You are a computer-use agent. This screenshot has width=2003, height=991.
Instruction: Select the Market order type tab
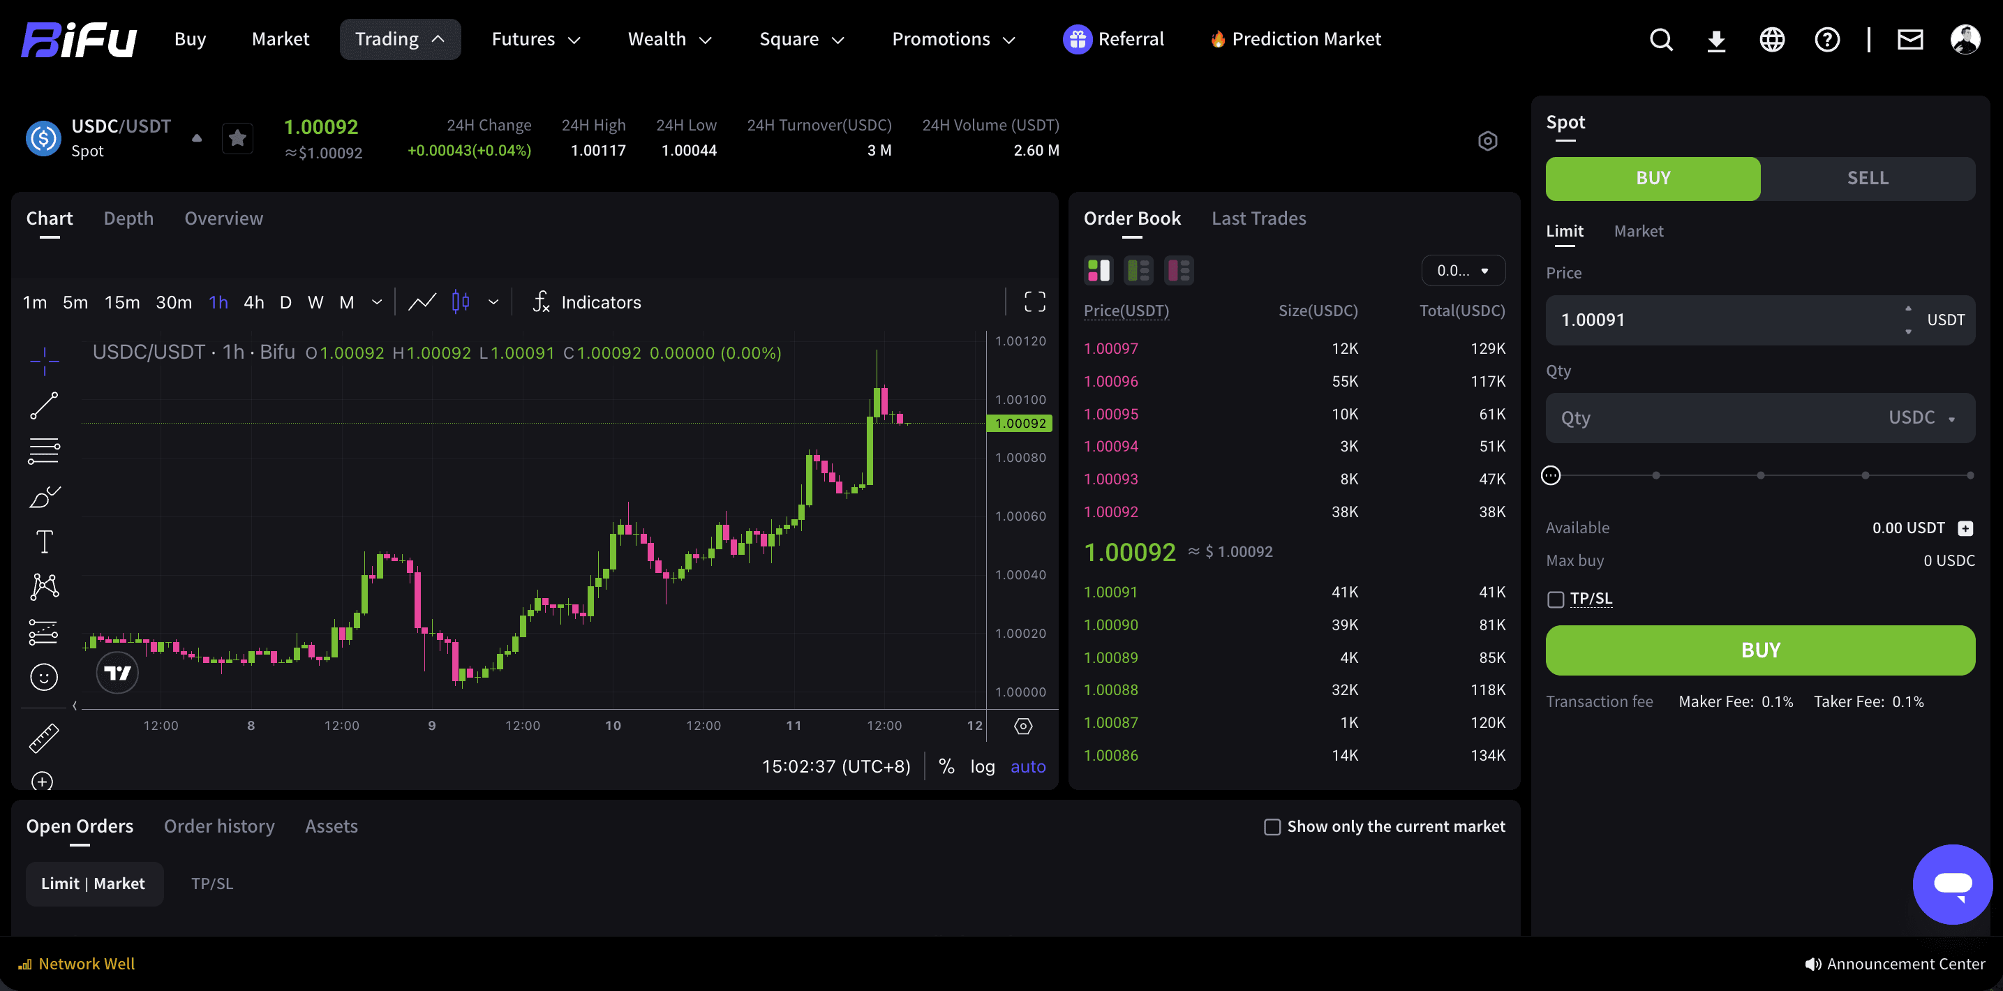point(1638,232)
